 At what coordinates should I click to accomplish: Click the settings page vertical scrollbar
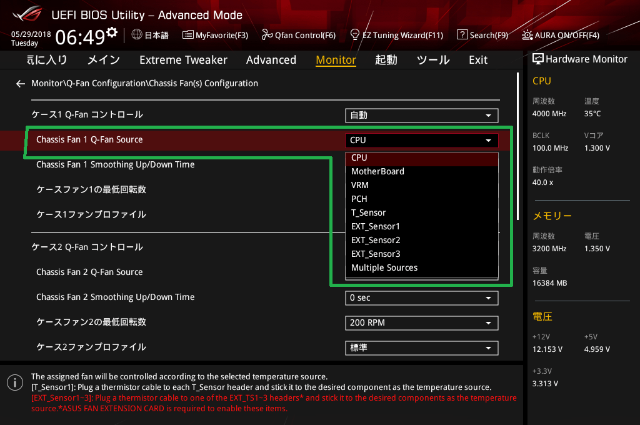(x=517, y=146)
